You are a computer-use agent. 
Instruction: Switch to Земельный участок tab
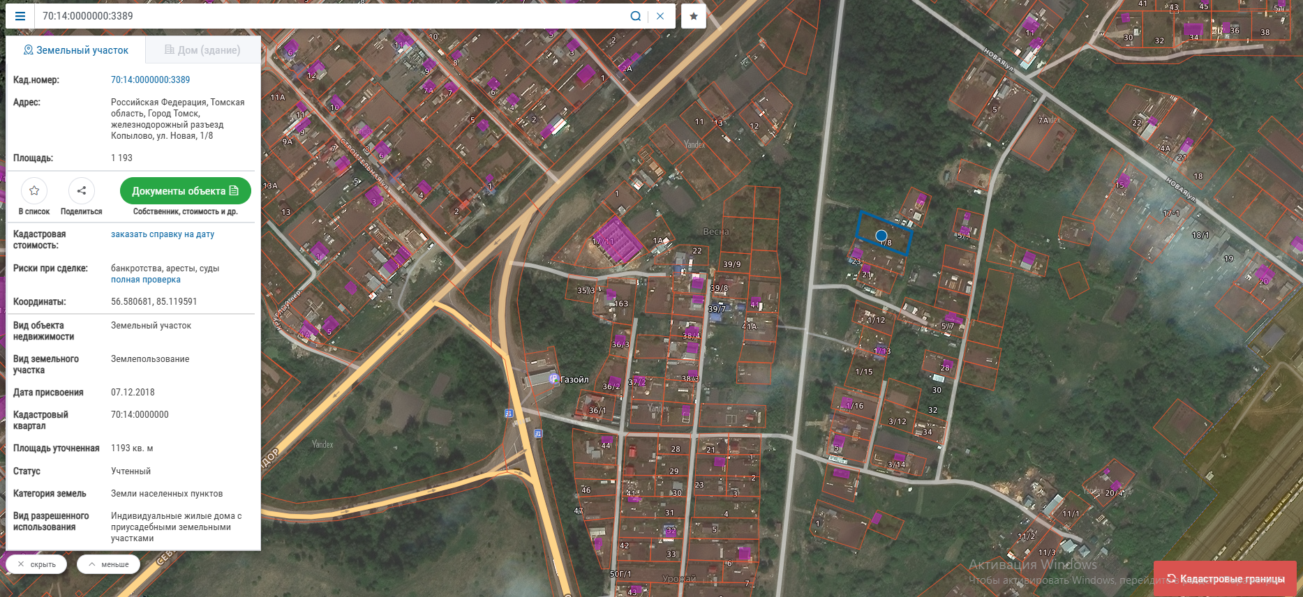point(76,50)
